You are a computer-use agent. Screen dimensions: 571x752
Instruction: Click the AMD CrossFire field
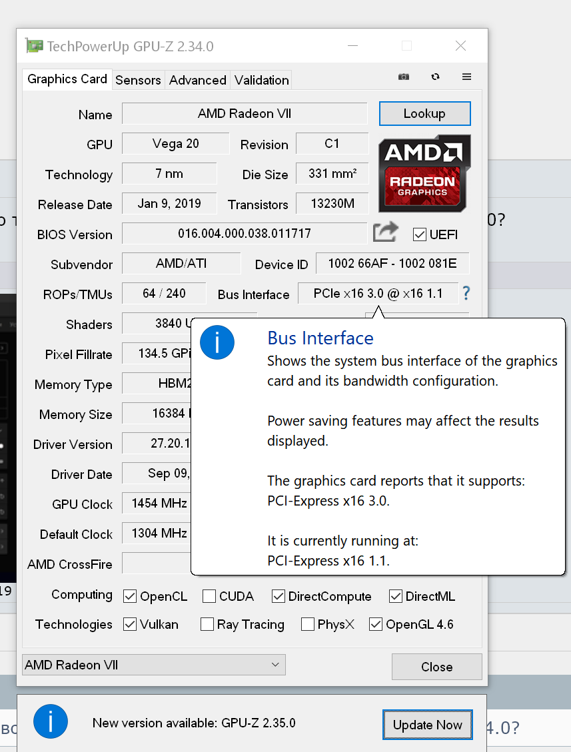tap(157, 563)
